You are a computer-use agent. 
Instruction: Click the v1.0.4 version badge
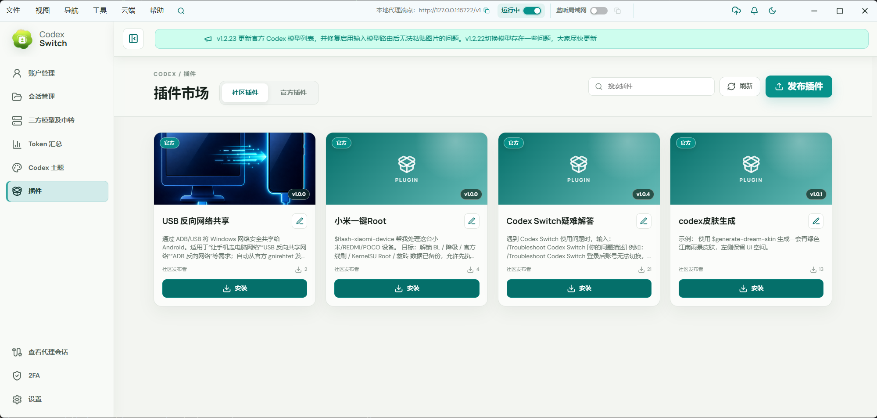(x=643, y=194)
